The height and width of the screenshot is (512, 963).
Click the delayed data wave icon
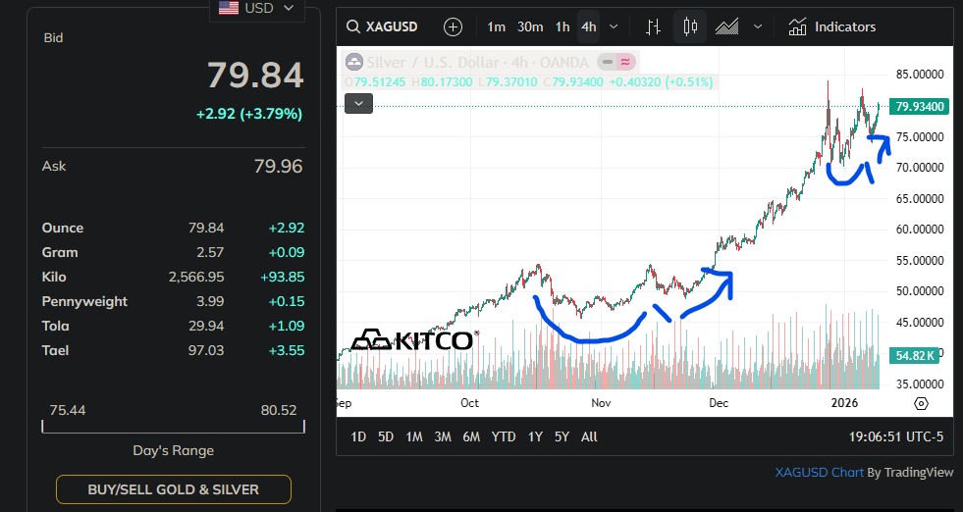click(x=625, y=62)
